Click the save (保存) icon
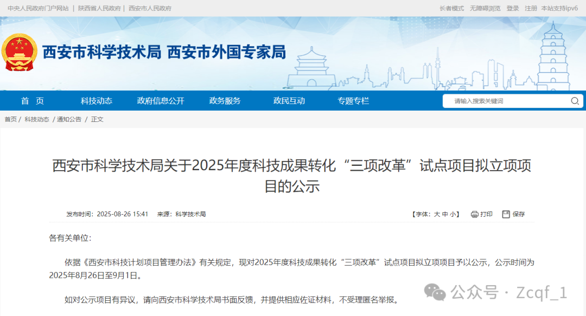The width and height of the screenshot is (586, 316). (506, 214)
